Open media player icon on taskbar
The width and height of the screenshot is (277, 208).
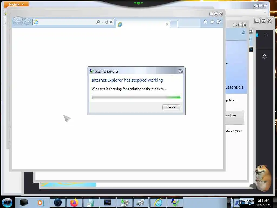coord(40,203)
